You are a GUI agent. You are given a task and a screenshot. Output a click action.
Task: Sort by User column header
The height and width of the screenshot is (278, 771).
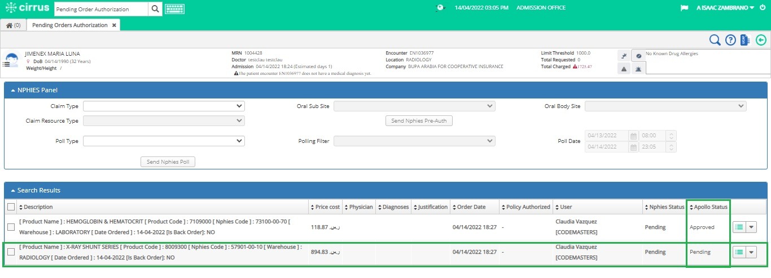tap(563, 207)
